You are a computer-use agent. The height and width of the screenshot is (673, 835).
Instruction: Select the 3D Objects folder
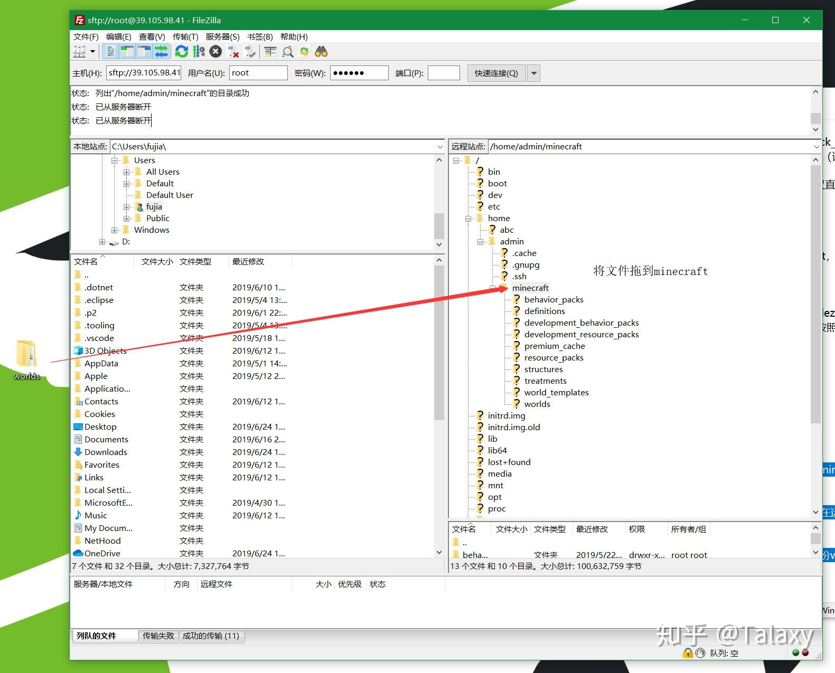105,351
